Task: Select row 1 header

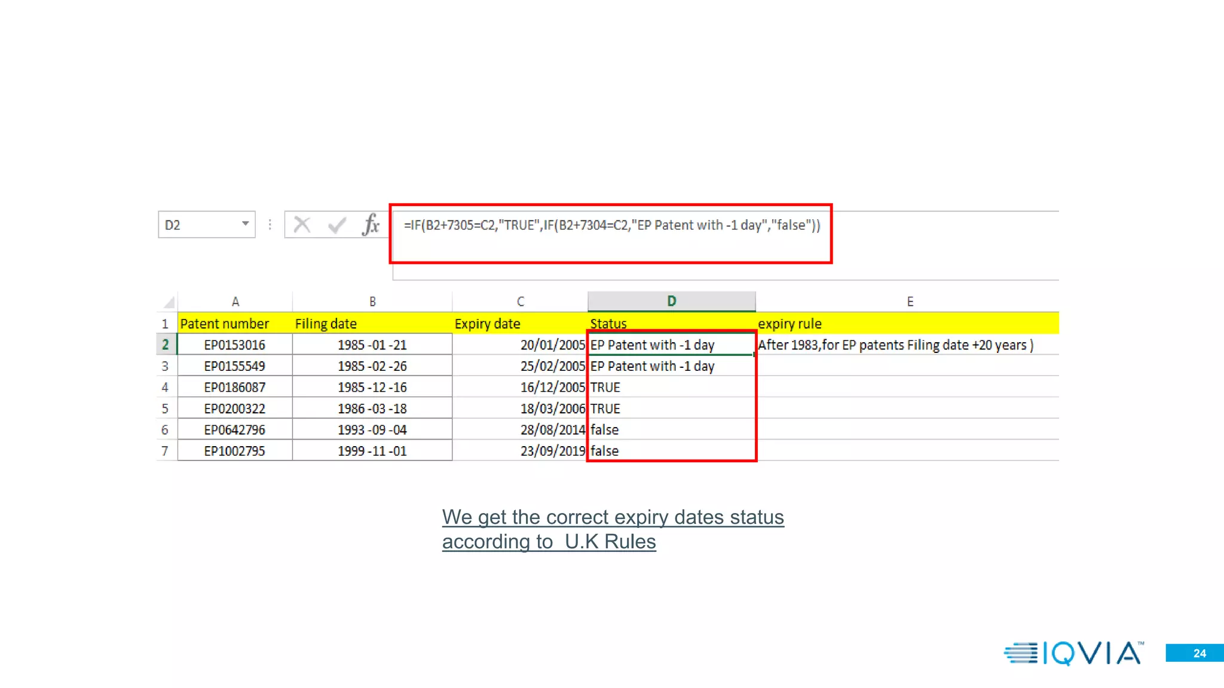Action: [x=166, y=324]
